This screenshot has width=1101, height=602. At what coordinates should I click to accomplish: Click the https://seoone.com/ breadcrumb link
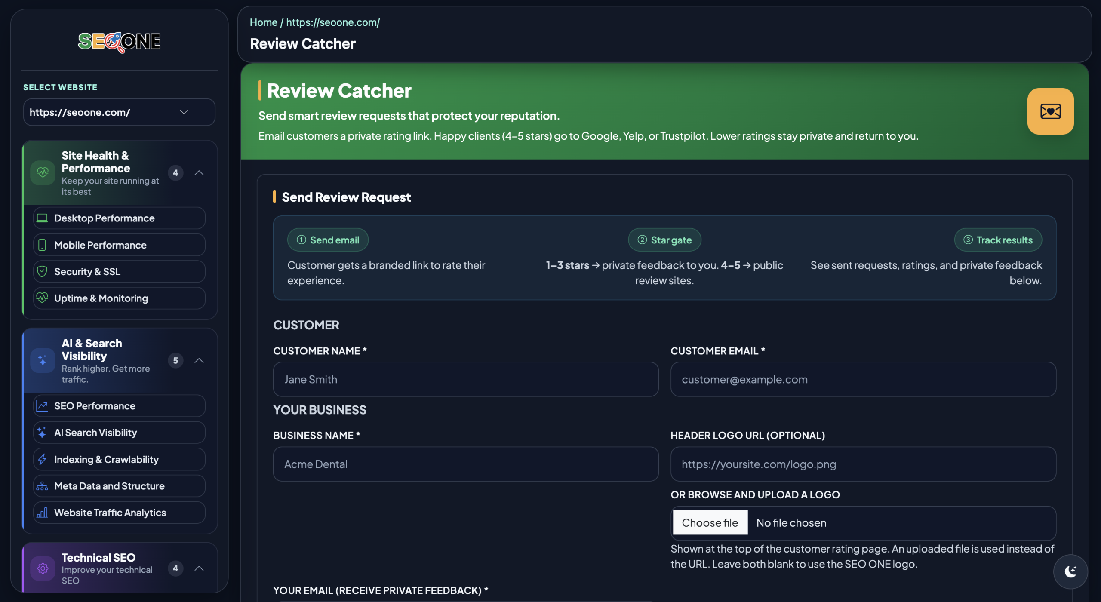[333, 22]
